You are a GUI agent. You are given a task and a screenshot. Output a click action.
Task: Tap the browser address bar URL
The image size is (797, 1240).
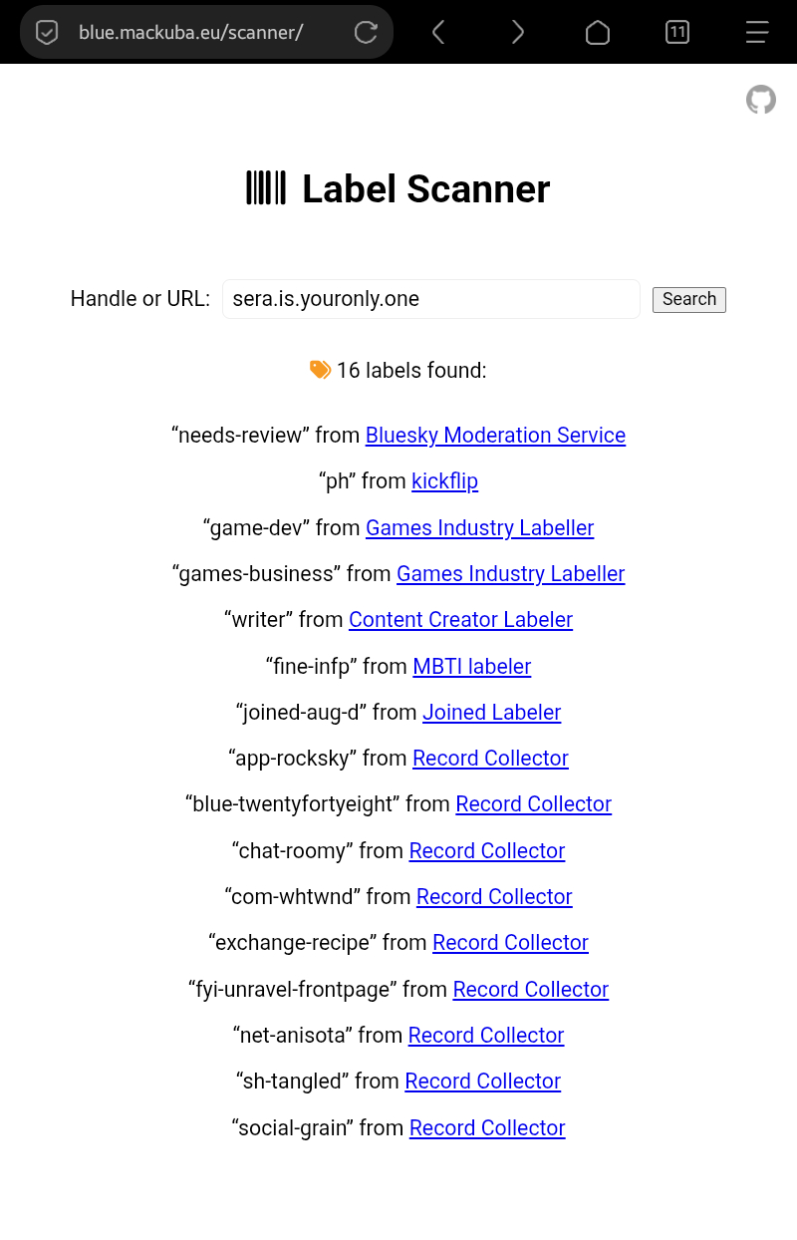click(x=190, y=32)
